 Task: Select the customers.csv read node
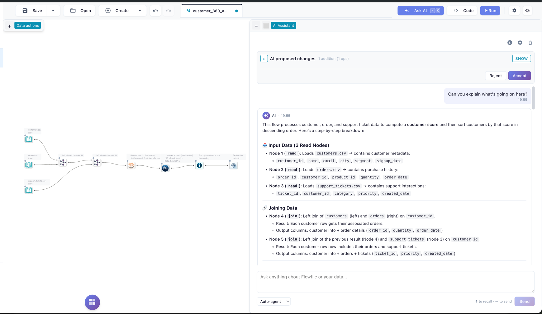[x=29, y=139]
